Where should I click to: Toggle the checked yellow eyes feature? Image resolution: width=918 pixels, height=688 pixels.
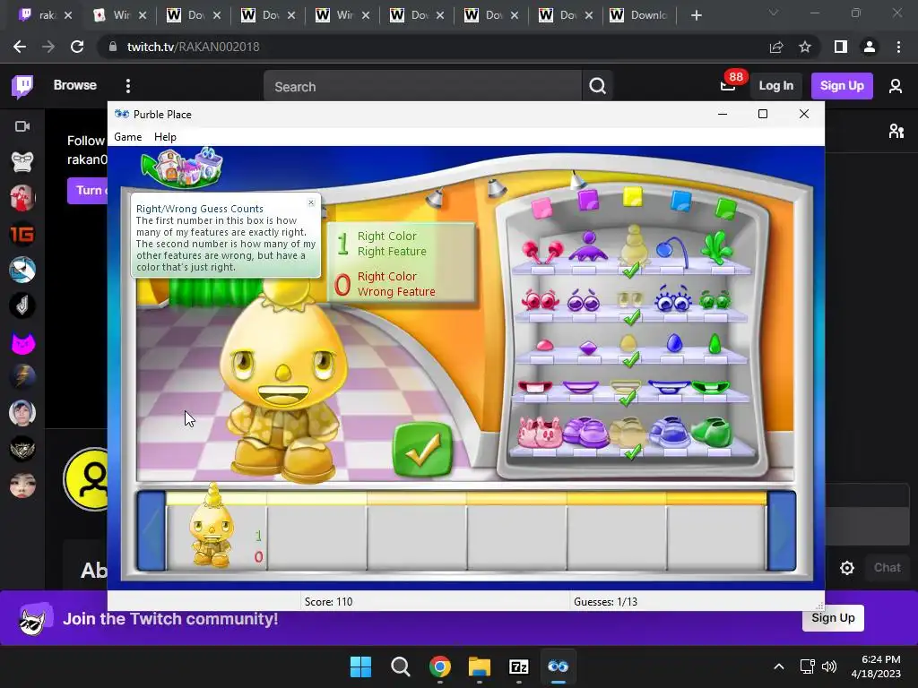click(x=630, y=301)
